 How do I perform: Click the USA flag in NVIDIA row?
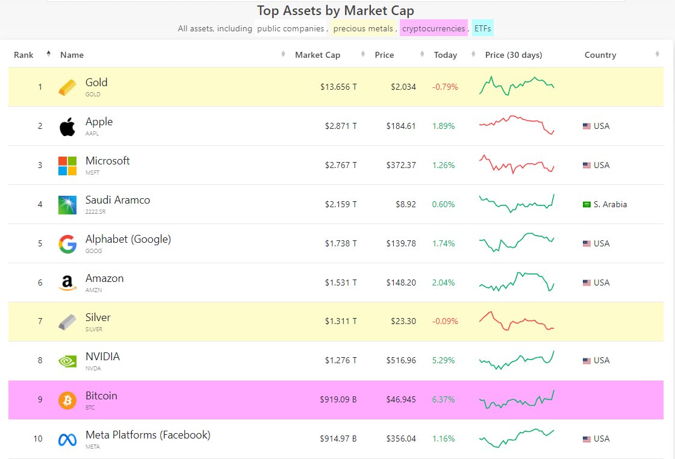click(586, 361)
